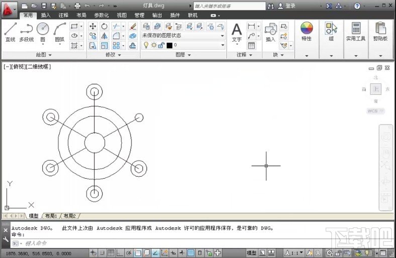
Task: Click the layer color black swatch
Action: tap(169, 45)
